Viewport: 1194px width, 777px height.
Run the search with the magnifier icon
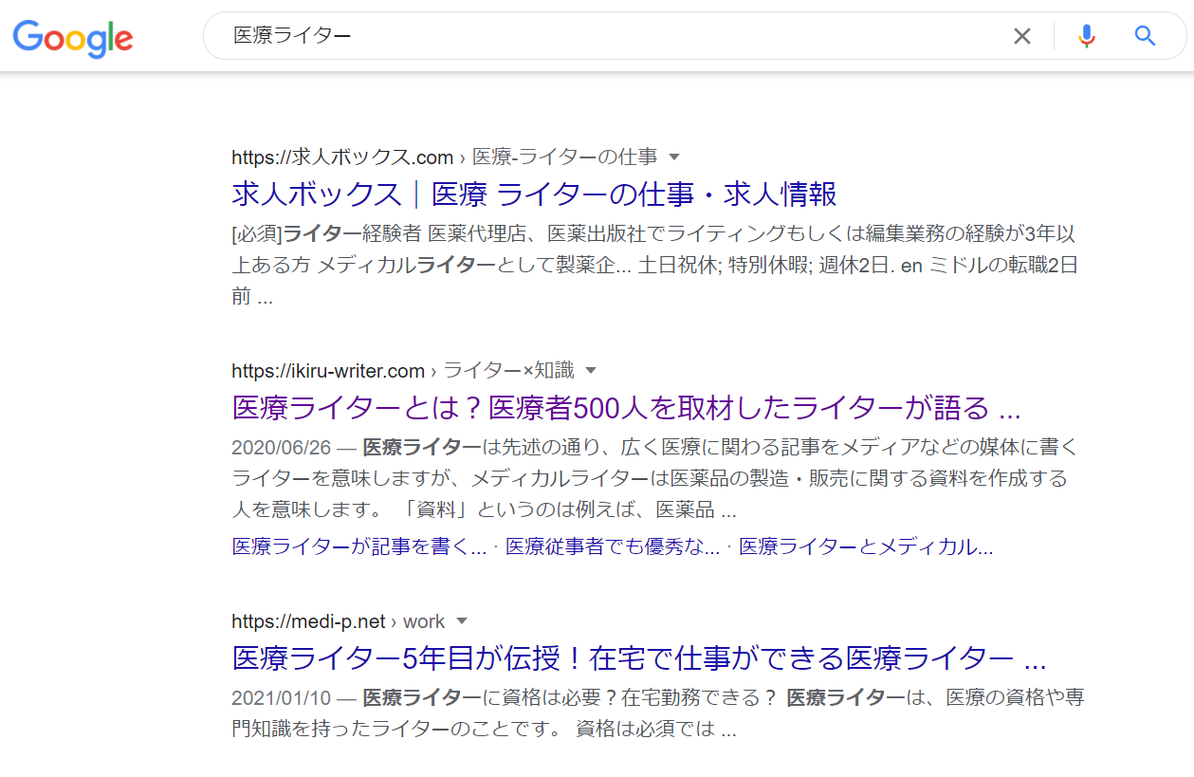(1146, 36)
